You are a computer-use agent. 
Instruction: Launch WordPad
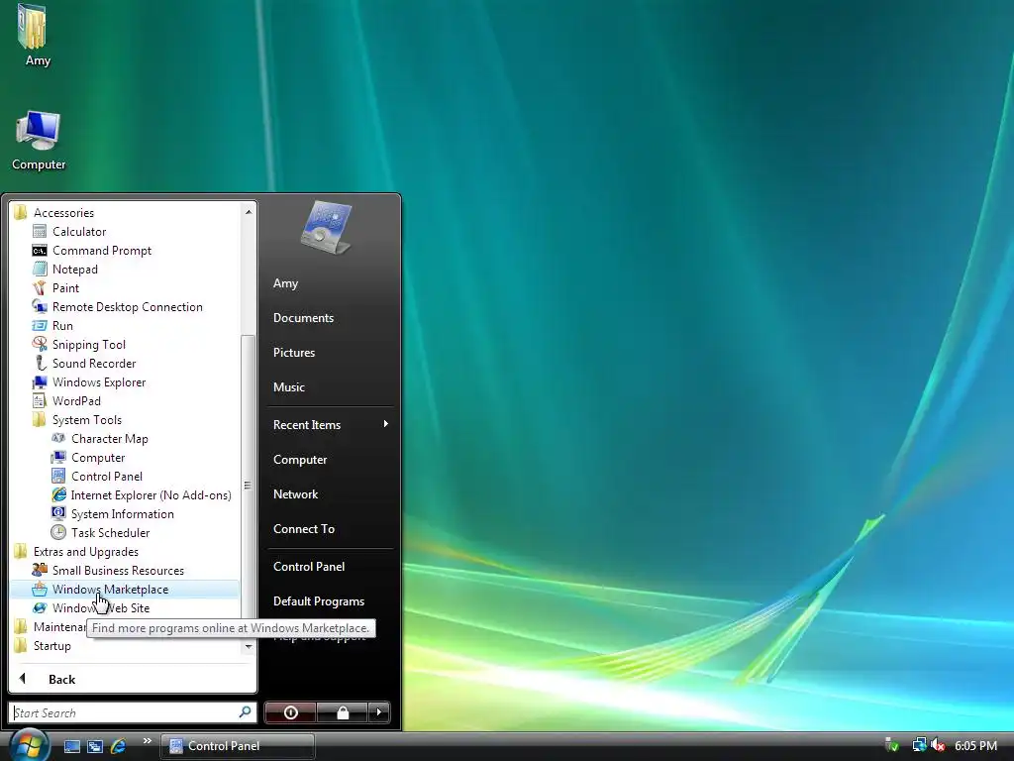[76, 400]
